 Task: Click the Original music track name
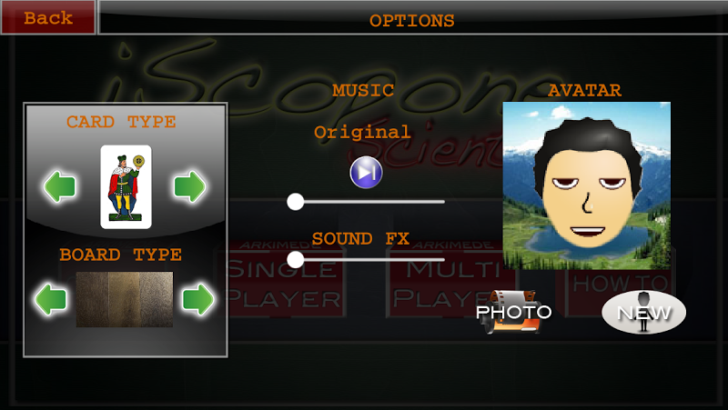362,132
